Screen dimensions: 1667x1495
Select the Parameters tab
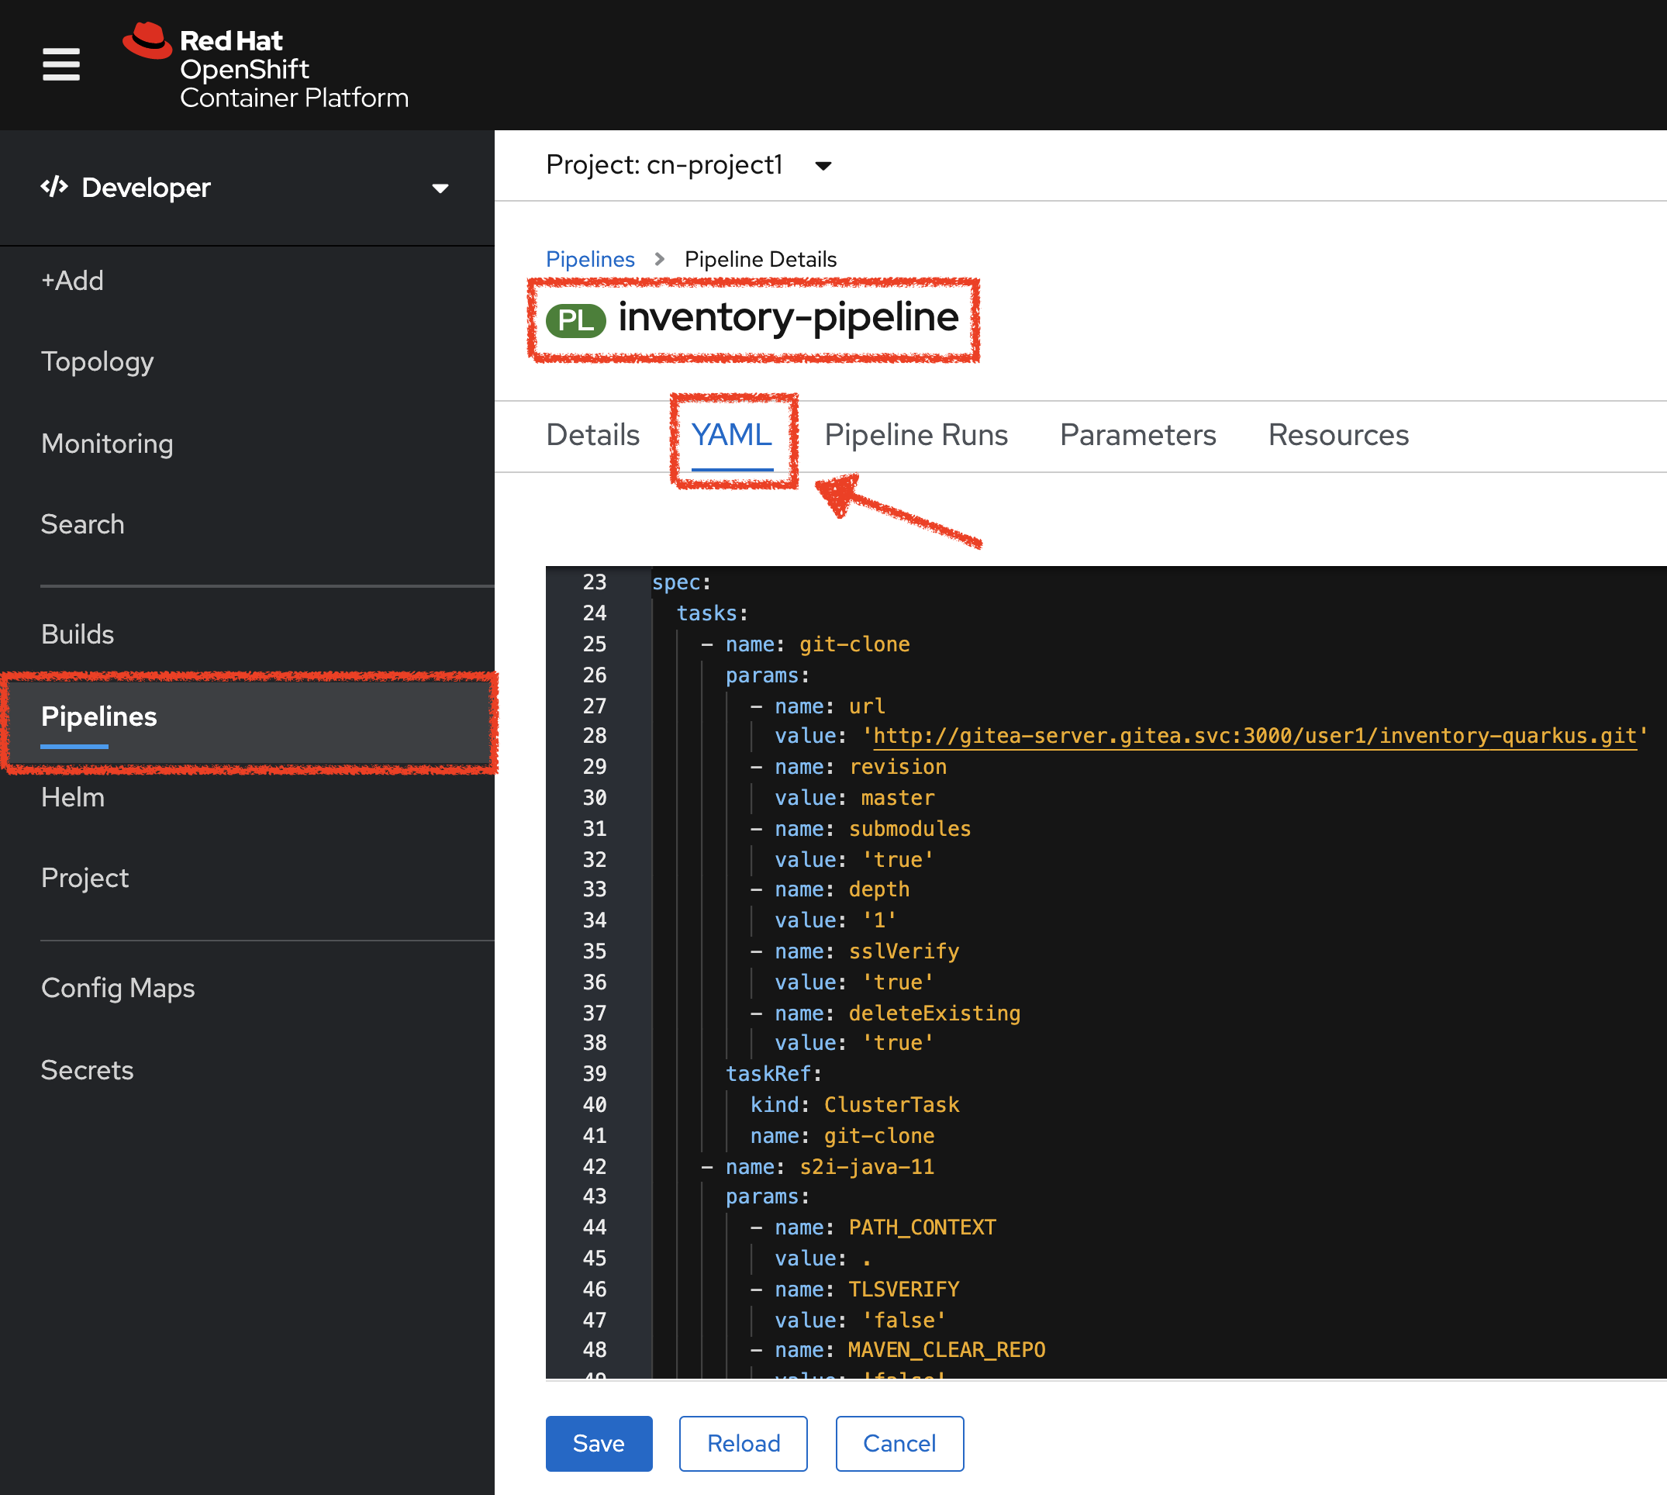pos(1141,434)
